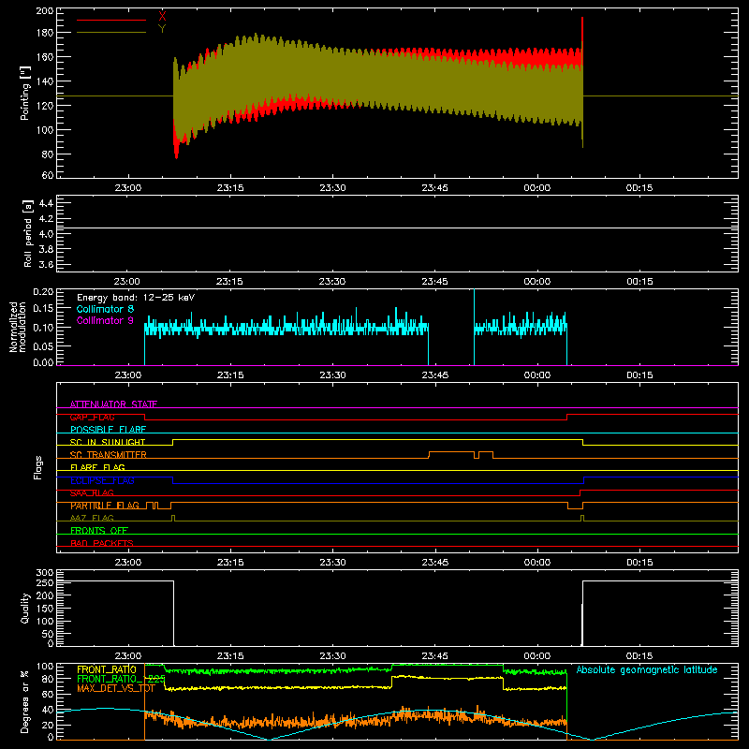Click the 23:30 time tick under Roll period plot

(x=332, y=282)
